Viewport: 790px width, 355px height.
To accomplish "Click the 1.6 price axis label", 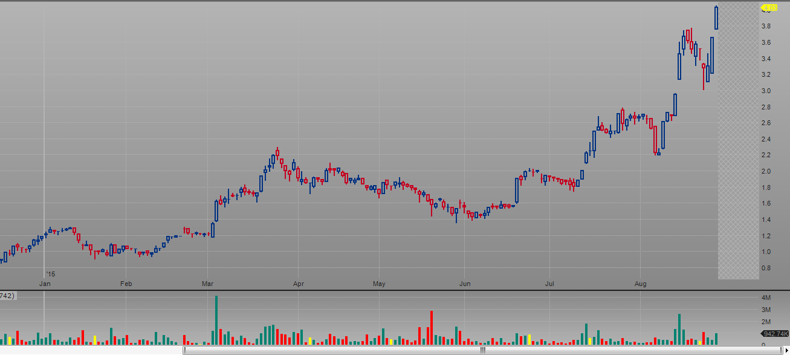I will point(766,203).
